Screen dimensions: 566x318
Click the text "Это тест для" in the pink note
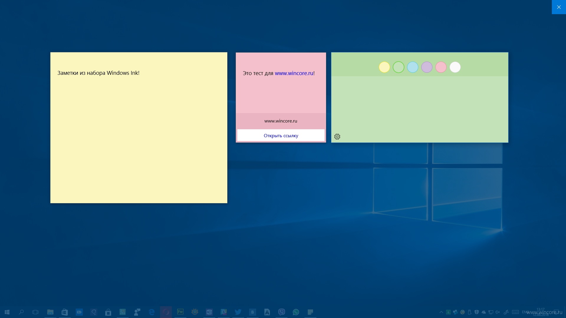258,73
